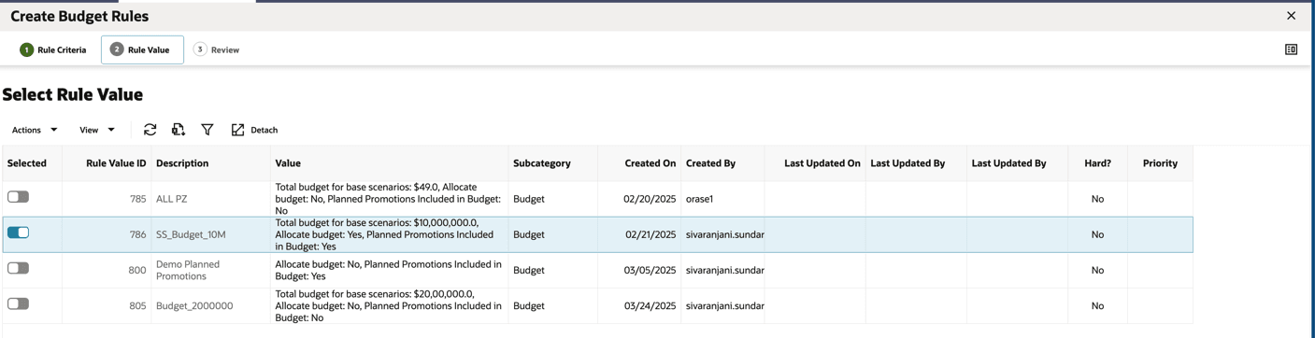Refresh the rule value table

click(150, 130)
